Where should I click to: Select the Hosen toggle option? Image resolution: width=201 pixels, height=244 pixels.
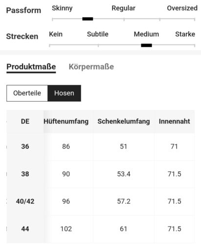click(x=64, y=93)
